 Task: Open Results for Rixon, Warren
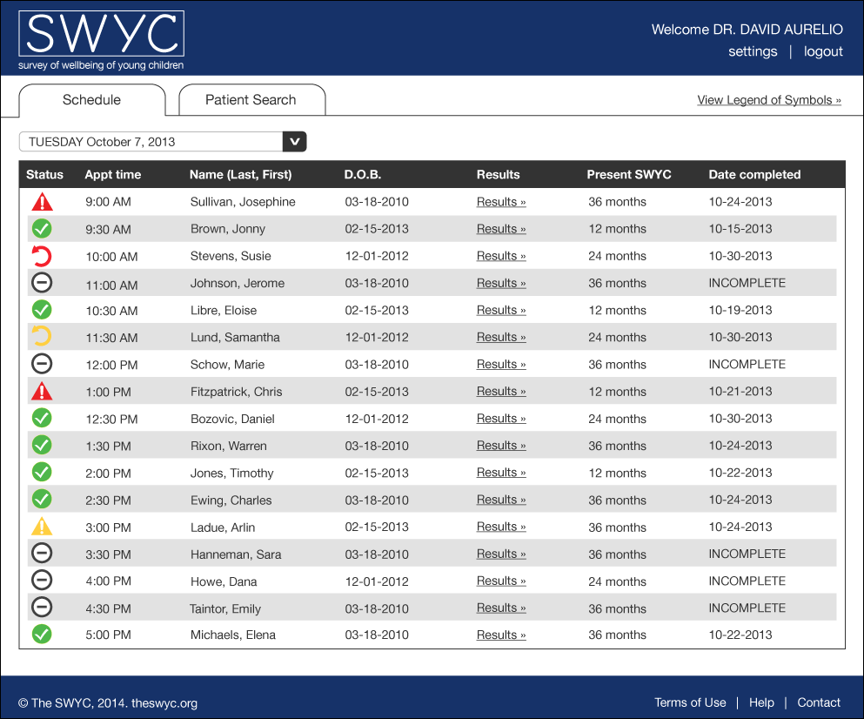pyautogui.click(x=501, y=446)
